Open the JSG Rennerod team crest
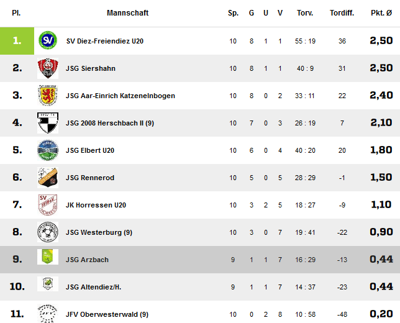 pos(48,177)
